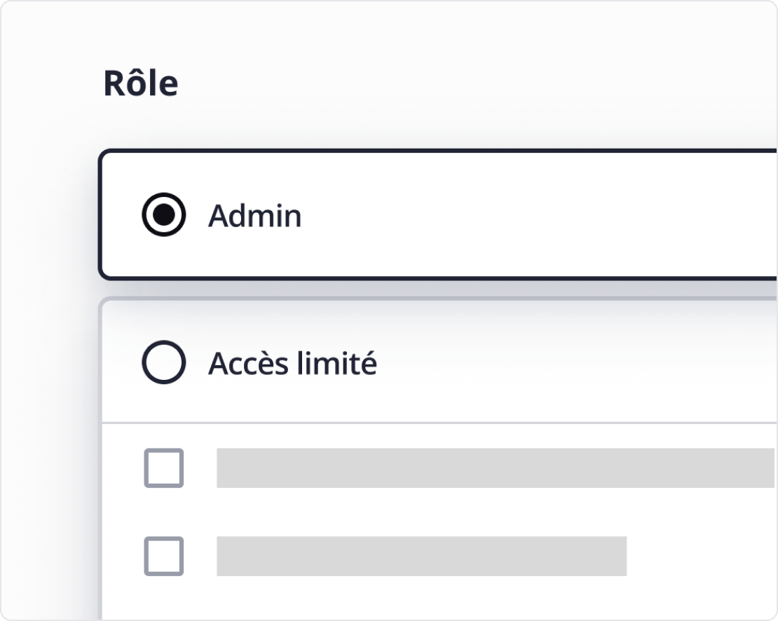Click the second gray placeholder bar
This screenshot has width=778, height=621.
point(421,556)
